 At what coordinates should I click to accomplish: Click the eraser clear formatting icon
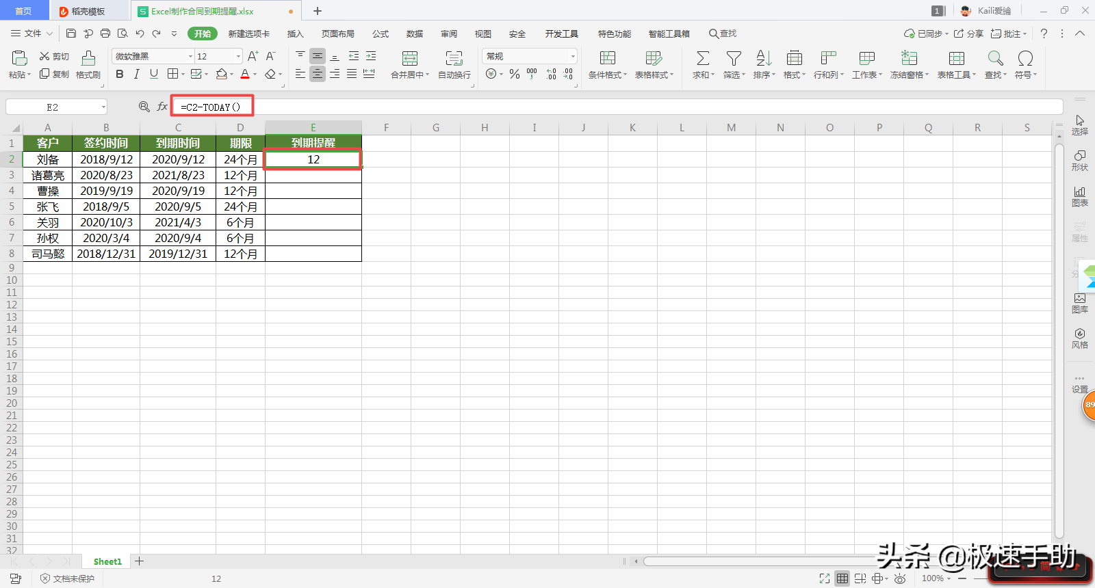tap(270, 74)
